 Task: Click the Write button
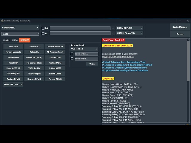(92, 64)
